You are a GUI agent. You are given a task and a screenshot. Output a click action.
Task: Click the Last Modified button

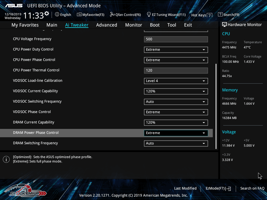[x=185, y=188]
